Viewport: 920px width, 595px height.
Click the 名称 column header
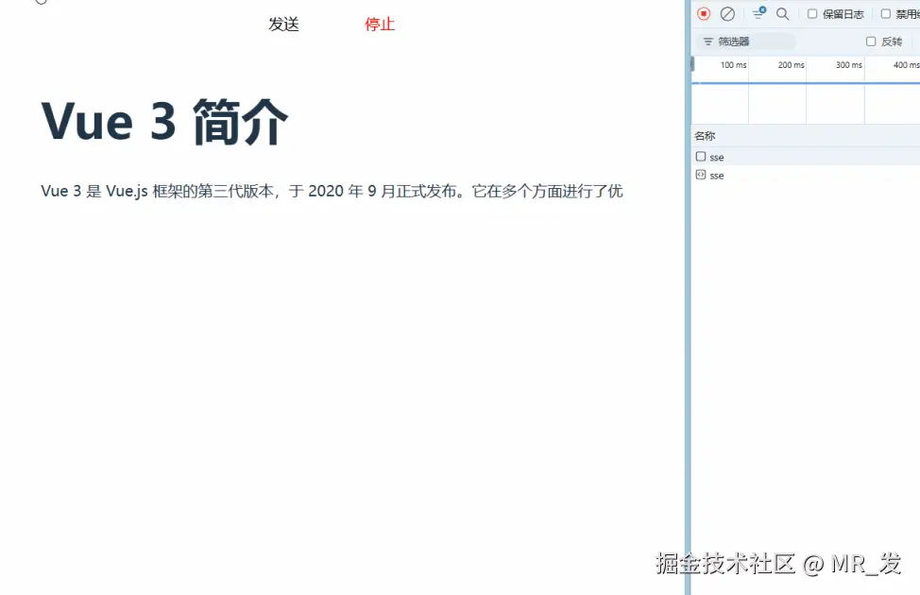pos(703,134)
